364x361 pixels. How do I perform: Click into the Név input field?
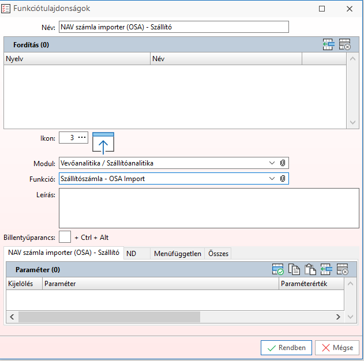174,27
